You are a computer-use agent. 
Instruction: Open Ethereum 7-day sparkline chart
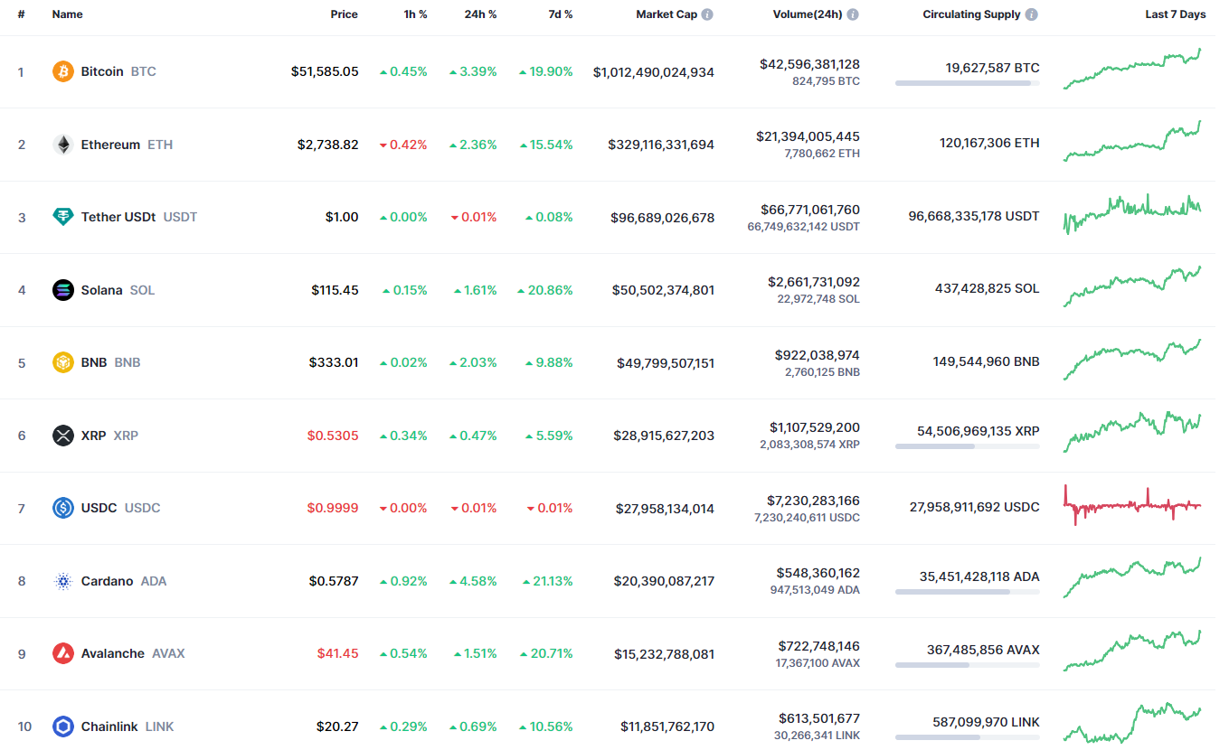click(x=1132, y=141)
